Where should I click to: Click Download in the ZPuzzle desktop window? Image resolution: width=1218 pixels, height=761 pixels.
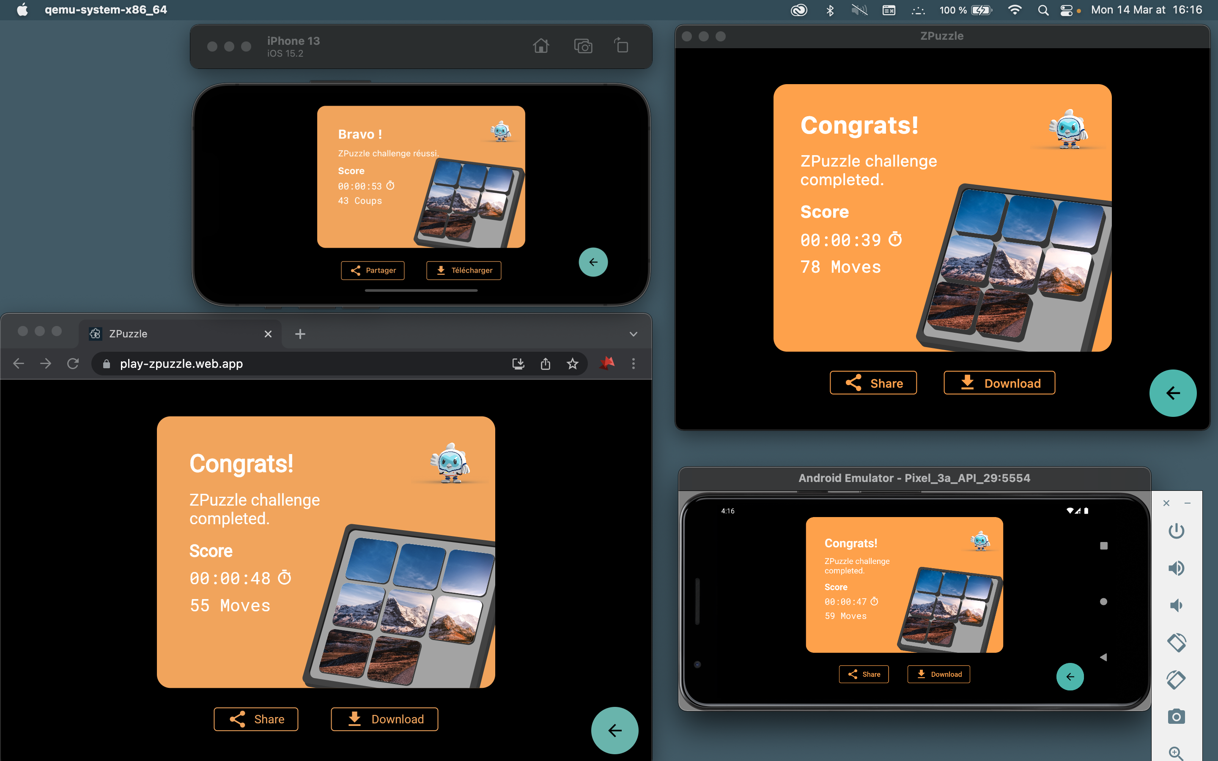[999, 383]
